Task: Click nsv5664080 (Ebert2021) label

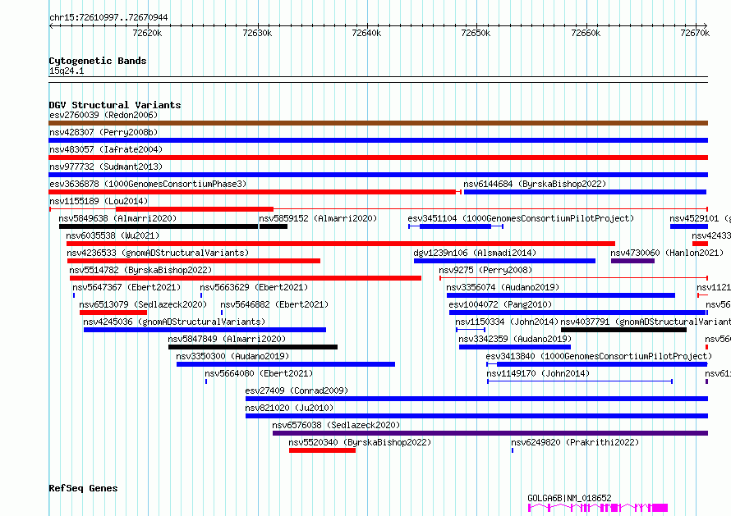Action: pyautogui.click(x=260, y=373)
